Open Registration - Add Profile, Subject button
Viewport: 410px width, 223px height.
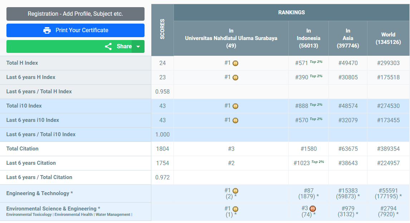pos(75,14)
